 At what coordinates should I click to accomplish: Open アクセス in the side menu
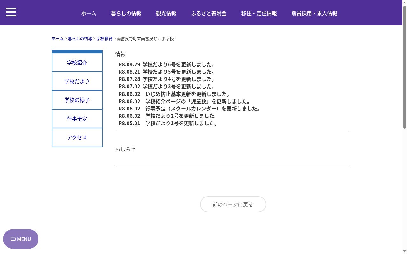click(77, 137)
